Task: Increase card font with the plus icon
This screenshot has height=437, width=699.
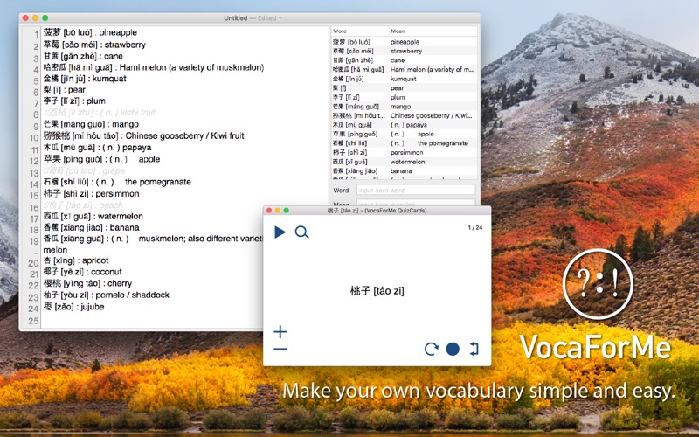Action: 280,332
